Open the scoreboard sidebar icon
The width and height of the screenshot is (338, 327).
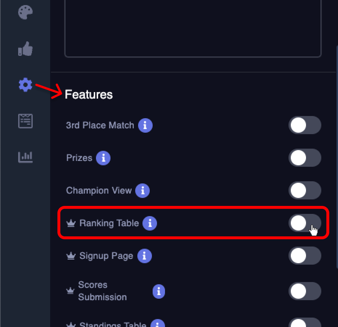[x=25, y=121]
